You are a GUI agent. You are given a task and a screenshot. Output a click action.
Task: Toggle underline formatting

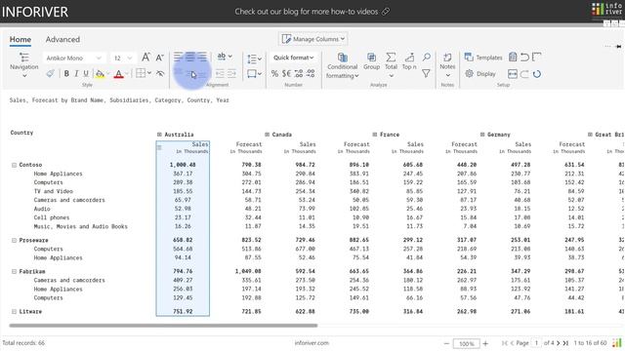pyautogui.click(x=86, y=74)
